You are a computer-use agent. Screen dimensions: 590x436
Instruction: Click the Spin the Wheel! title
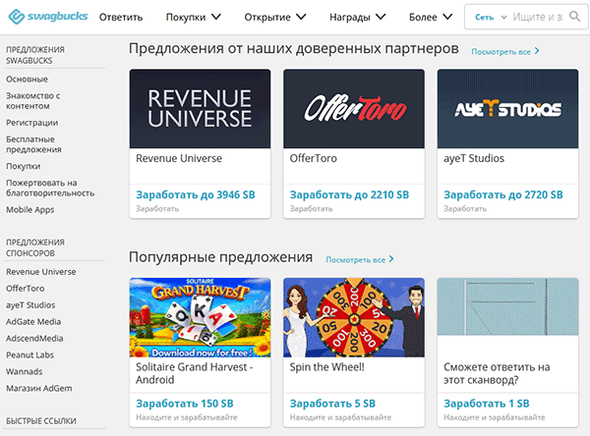tap(327, 367)
